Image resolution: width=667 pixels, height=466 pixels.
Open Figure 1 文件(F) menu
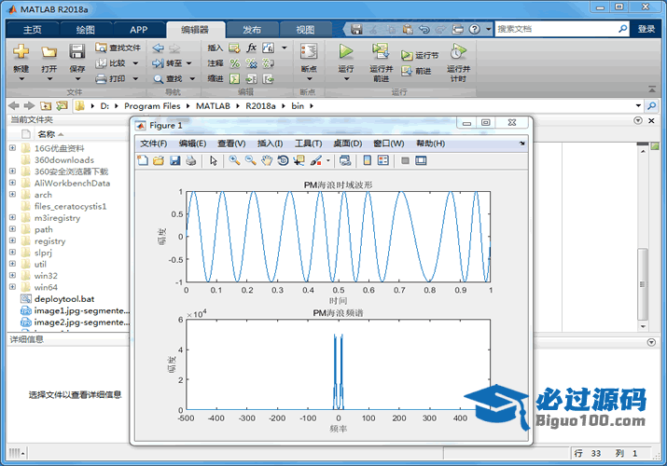pos(154,144)
